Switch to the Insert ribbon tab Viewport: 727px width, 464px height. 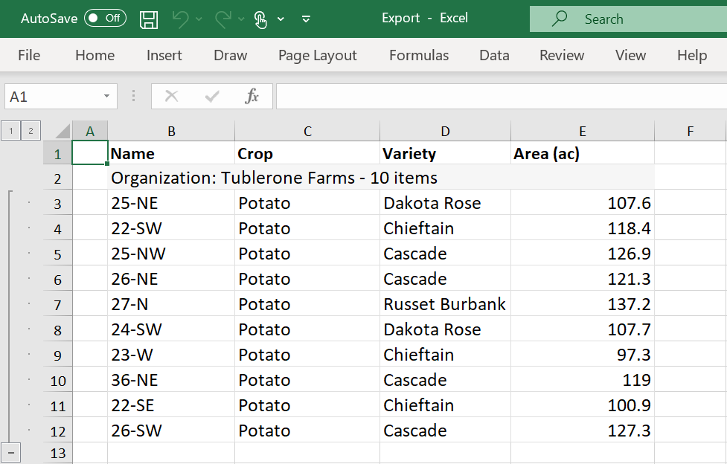(164, 55)
